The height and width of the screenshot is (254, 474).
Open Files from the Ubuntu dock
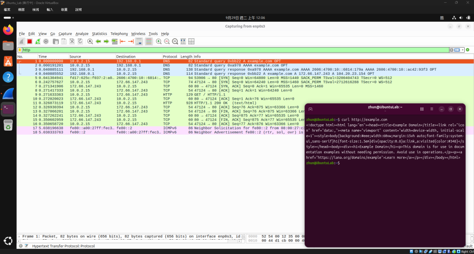click(x=8, y=46)
